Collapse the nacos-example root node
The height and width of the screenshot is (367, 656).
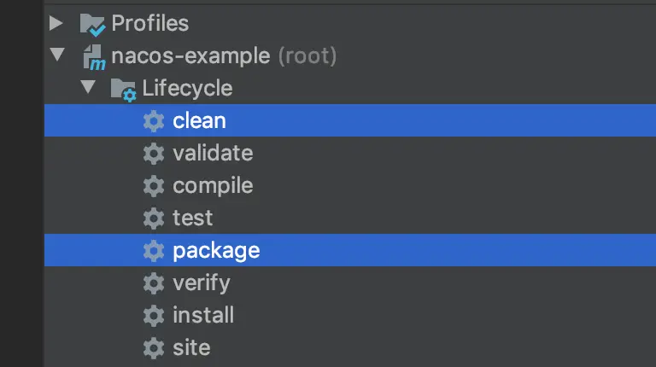pyautogui.click(x=57, y=55)
